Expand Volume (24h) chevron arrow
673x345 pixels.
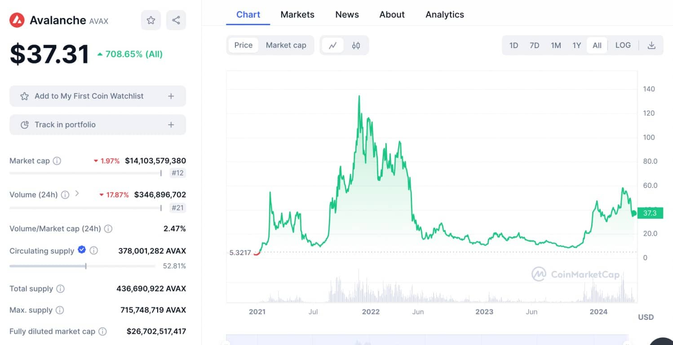point(77,194)
